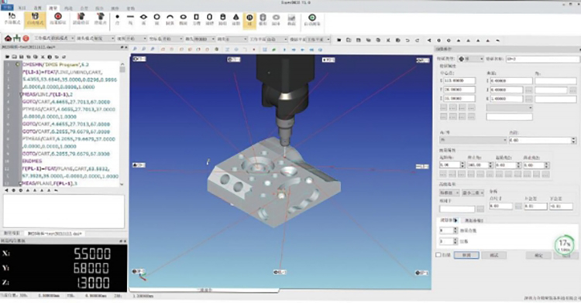Open the blue first ribbon tab

7,8
